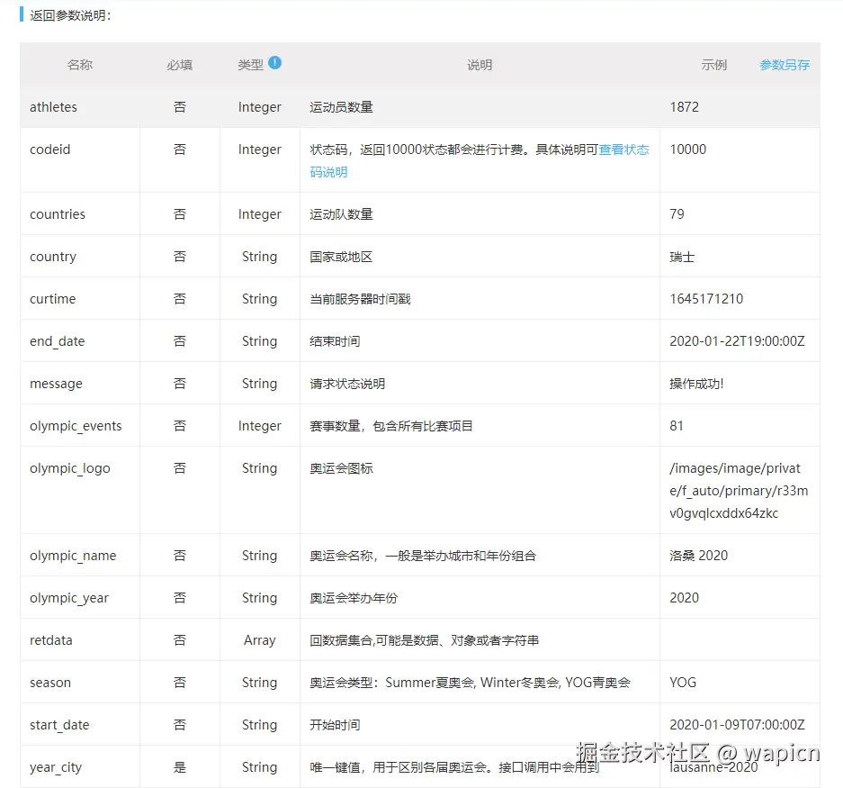Click the codeid parameter name cell
Viewport: 843px width, 788px height.
pos(49,149)
